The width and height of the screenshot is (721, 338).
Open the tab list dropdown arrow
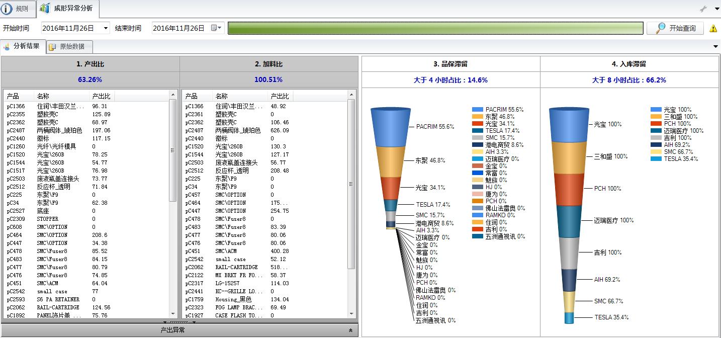[715, 47]
